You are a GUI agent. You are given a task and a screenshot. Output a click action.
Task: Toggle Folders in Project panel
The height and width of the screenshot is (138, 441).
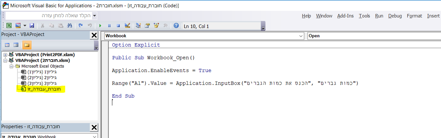pos(27,45)
